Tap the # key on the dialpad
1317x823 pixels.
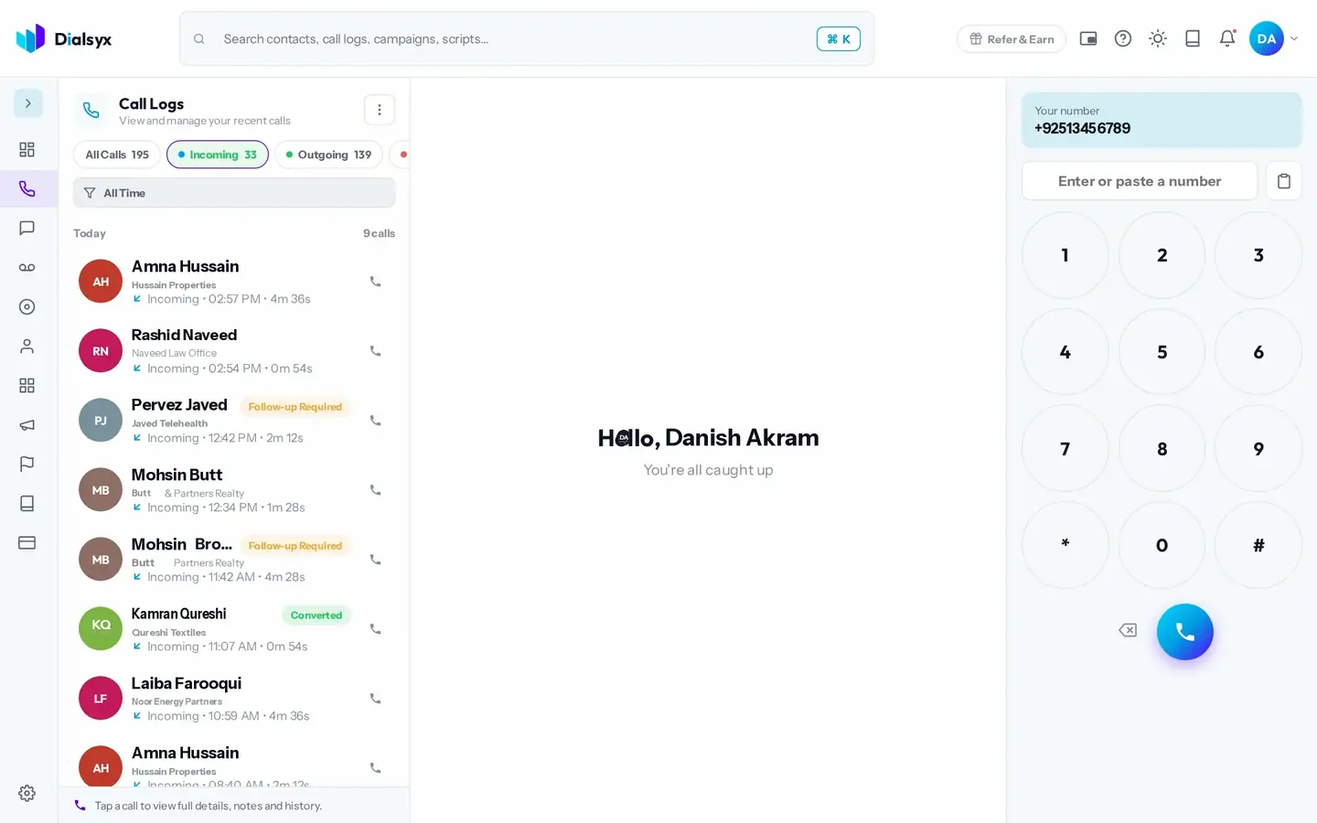click(1258, 545)
